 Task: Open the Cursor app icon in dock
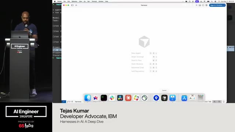[164, 98]
